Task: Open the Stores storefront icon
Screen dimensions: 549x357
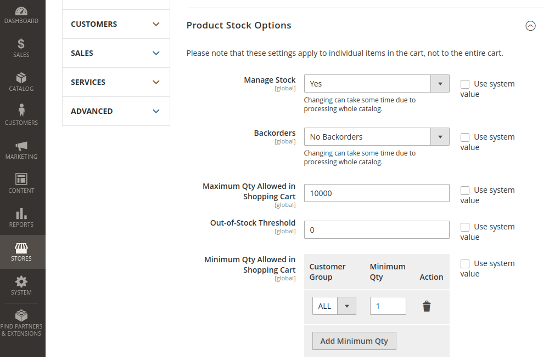Action: pyautogui.click(x=21, y=248)
